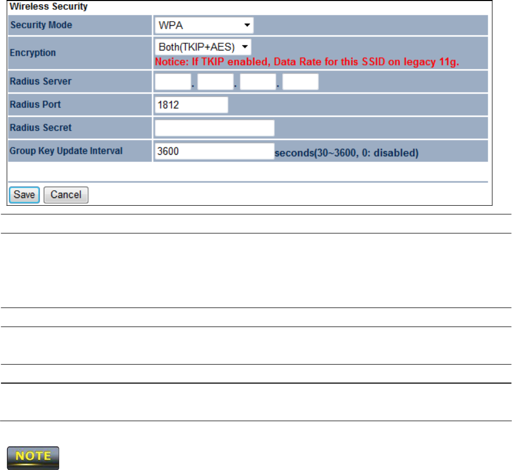Click the Group Key Update Interval label
Image resolution: width=512 pixels, height=470 pixels.
click(66, 151)
